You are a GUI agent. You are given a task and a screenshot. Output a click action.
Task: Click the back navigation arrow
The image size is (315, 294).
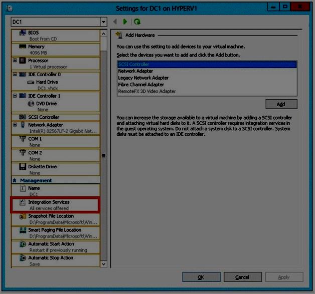[x=115, y=22]
